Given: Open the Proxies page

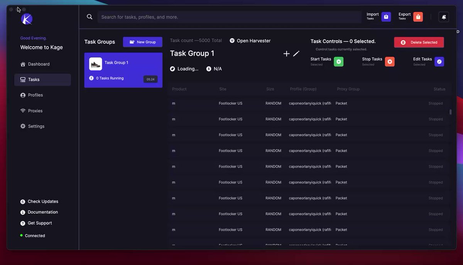Looking at the screenshot, I should pyautogui.click(x=31, y=111).
